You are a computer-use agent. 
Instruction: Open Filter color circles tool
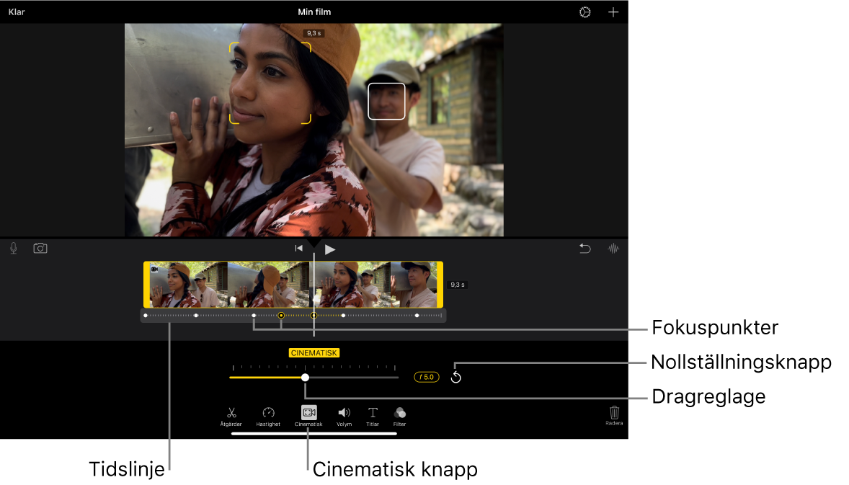[x=399, y=417]
